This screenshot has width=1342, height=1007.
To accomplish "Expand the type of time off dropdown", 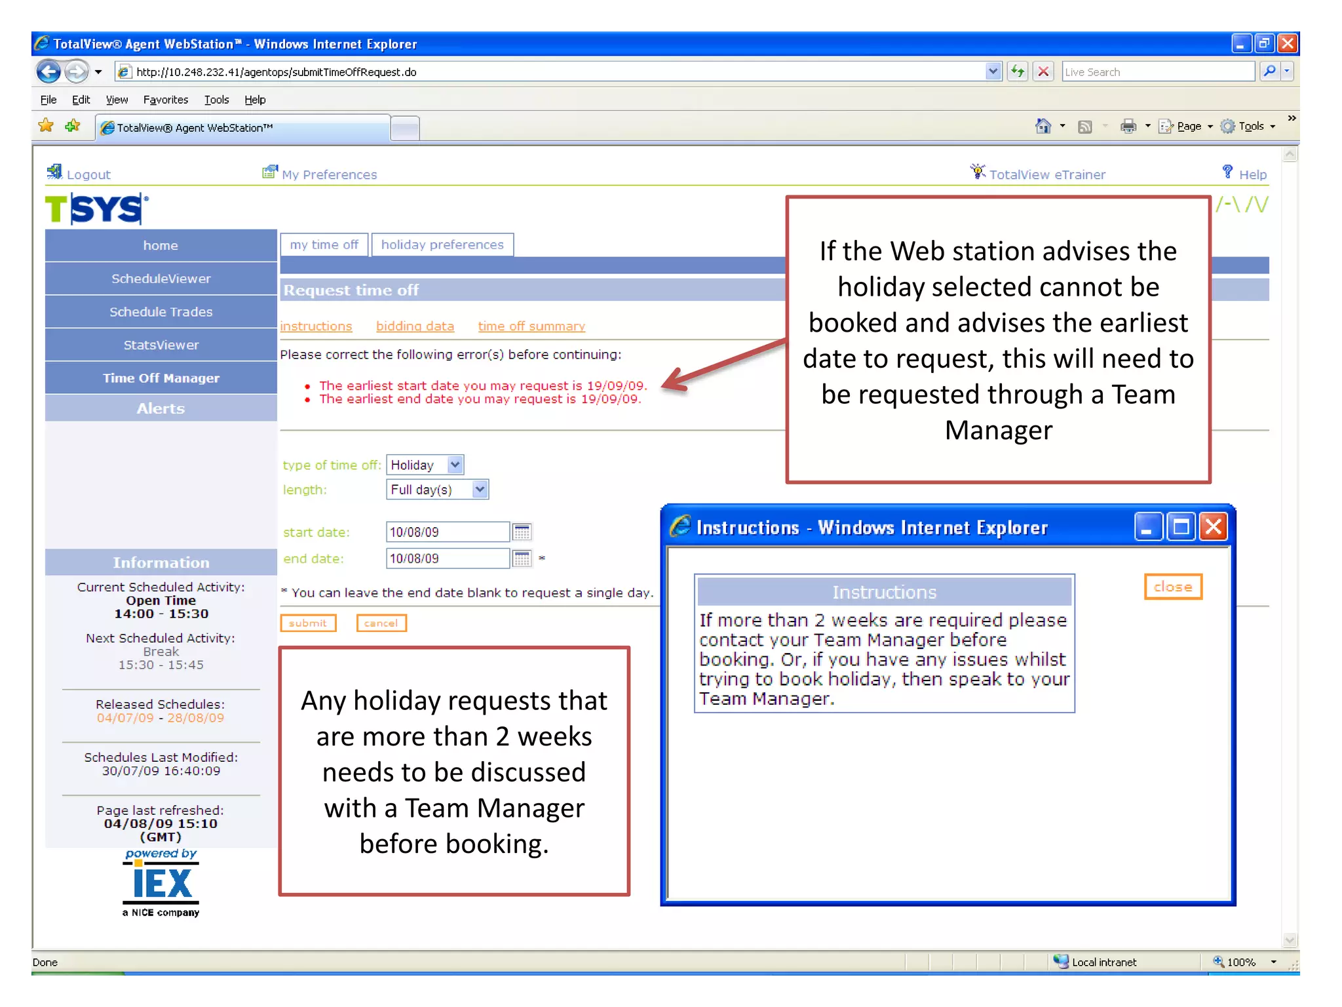I will [455, 465].
